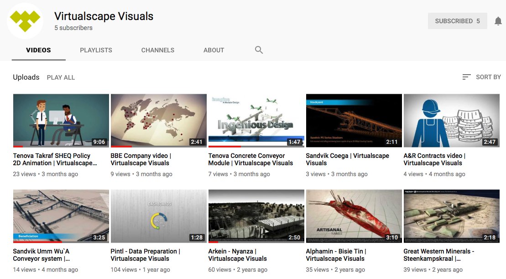506x279 pixels.
Task: Click "14 views • 4 months ago" text
Action: point(46,269)
